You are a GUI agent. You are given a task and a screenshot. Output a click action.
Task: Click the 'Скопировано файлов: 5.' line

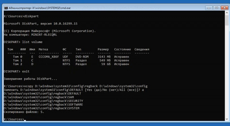coord(24,112)
